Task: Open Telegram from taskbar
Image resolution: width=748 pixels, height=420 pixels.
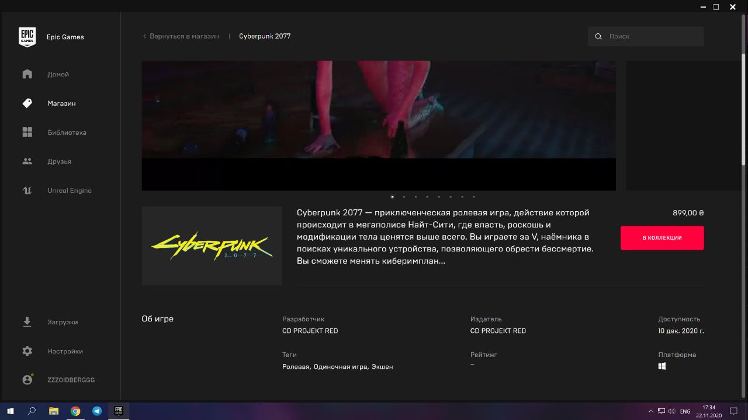Action: point(97,411)
